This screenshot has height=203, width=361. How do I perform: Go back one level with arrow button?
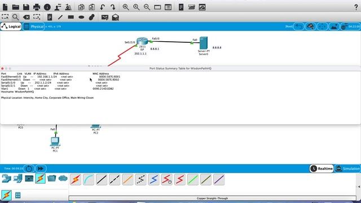[x=299, y=27]
